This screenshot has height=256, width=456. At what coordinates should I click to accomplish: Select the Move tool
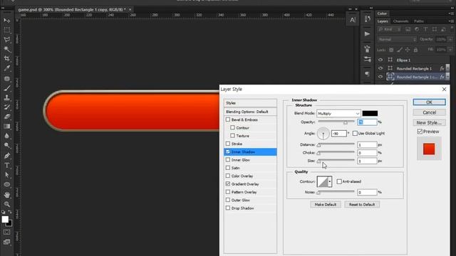7,21
